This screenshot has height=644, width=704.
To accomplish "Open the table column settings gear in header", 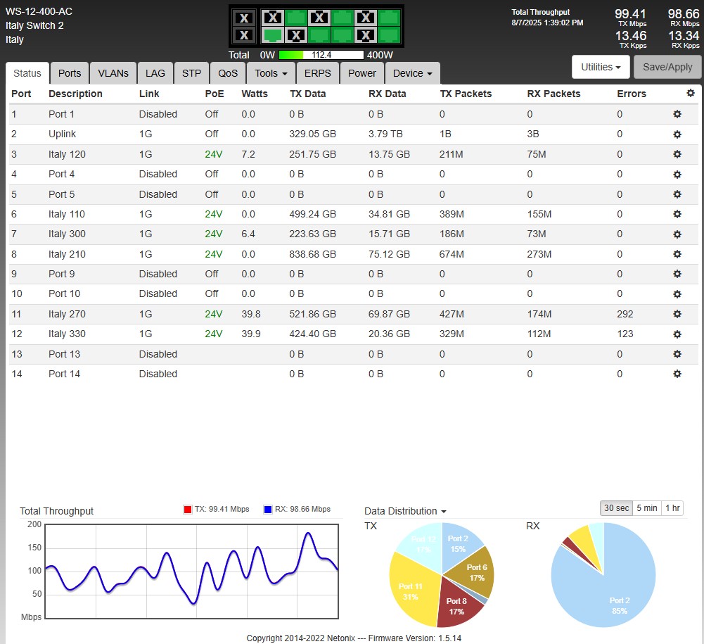I will click(690, 93).
